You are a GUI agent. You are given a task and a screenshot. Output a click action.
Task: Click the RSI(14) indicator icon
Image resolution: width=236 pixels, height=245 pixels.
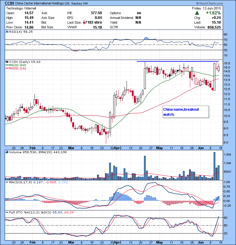(7, 32)
